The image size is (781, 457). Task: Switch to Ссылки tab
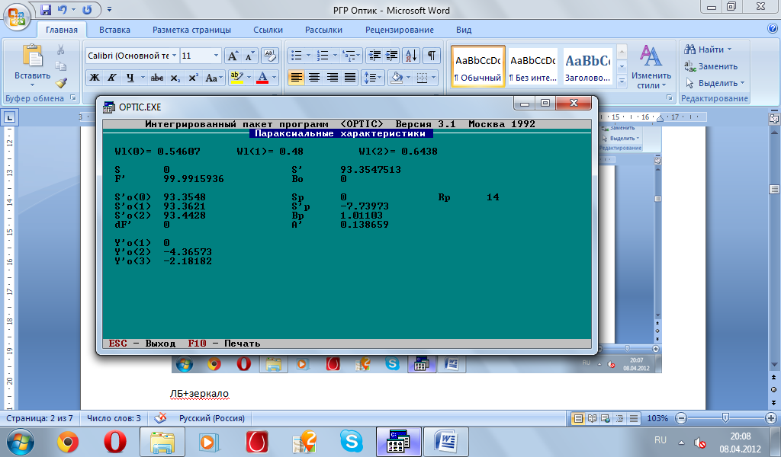coord(268,30)
